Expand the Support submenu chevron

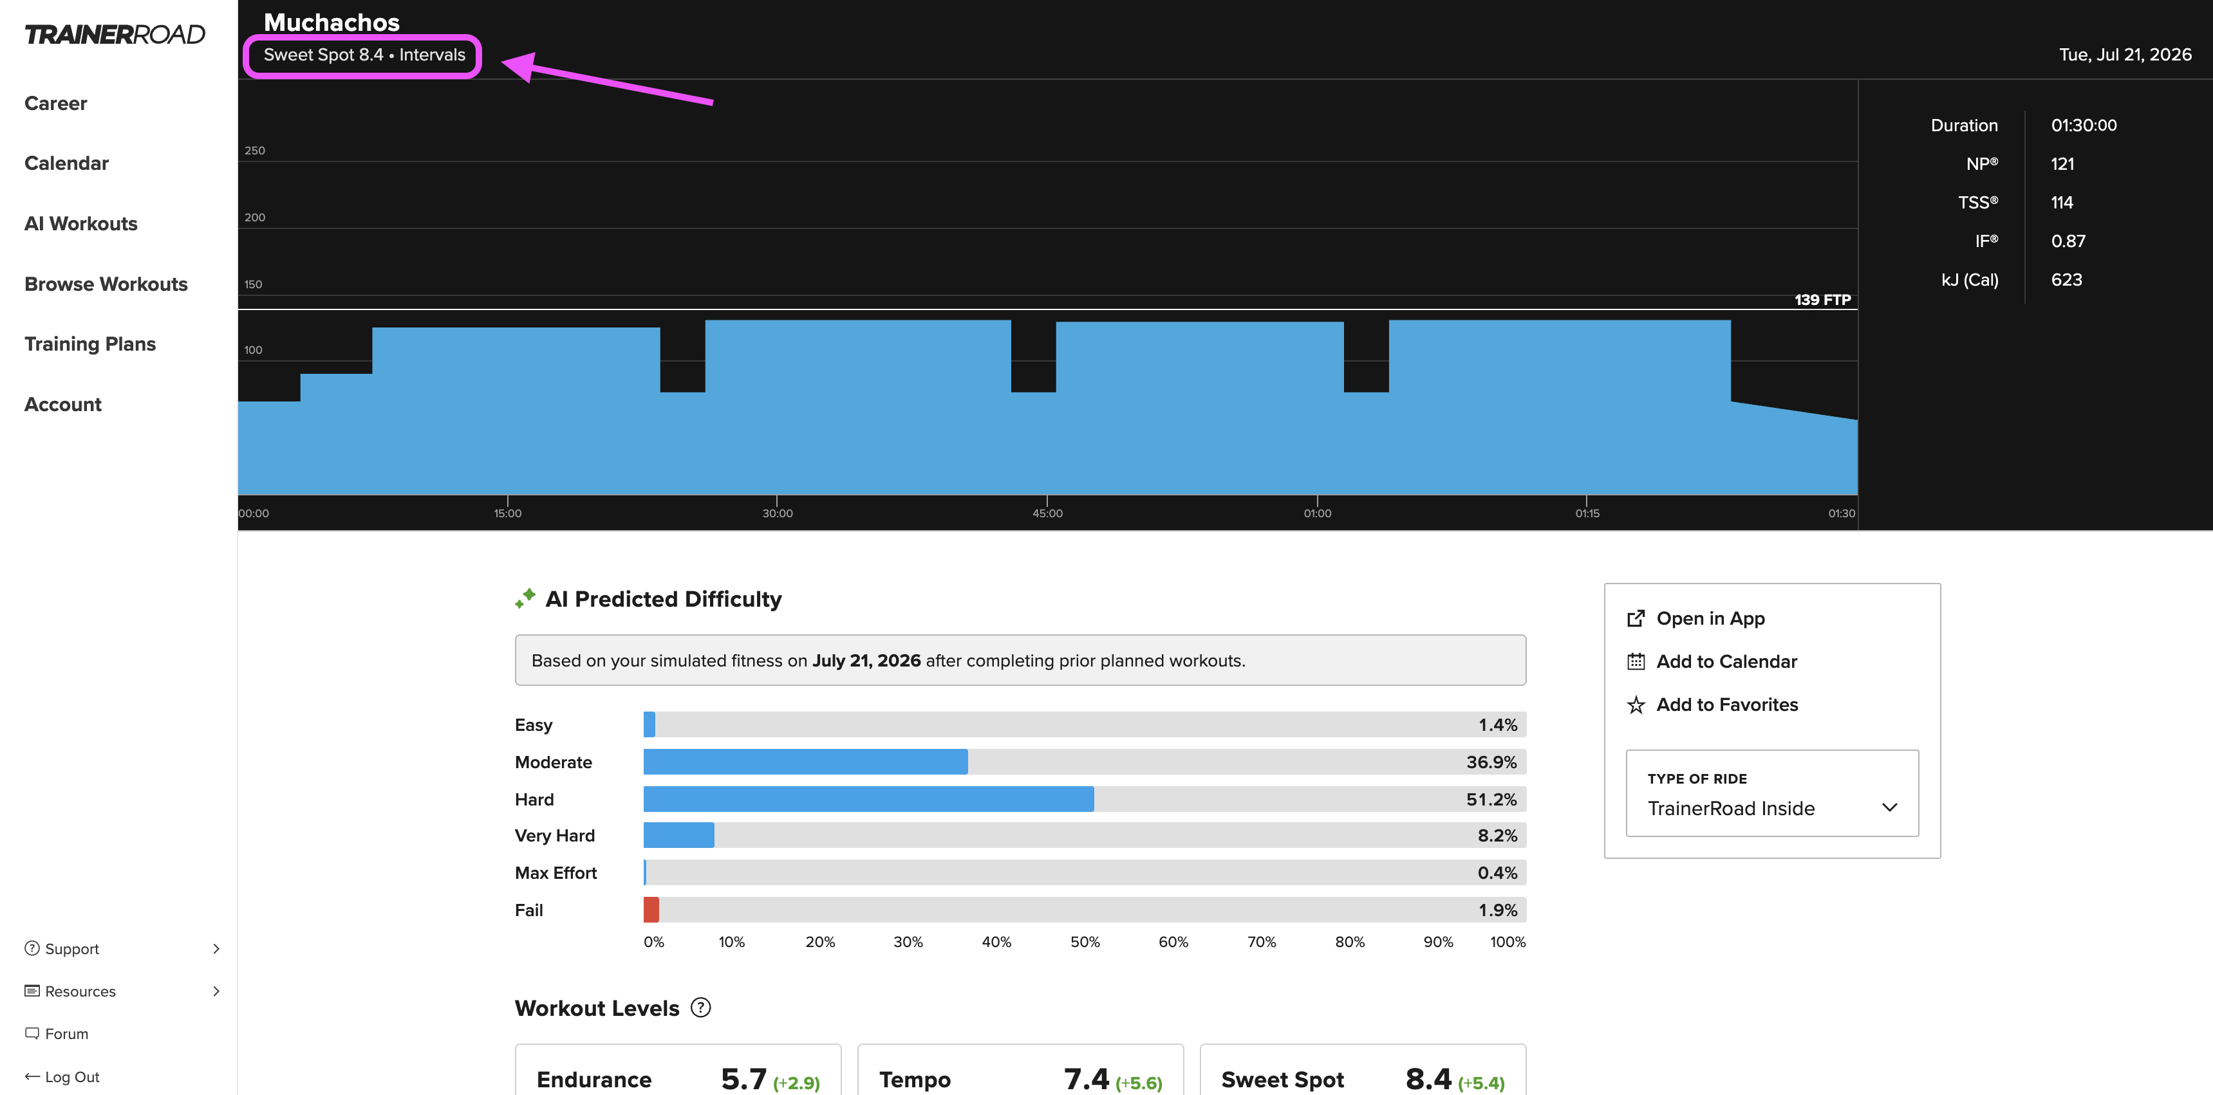(x=216, y=948)
